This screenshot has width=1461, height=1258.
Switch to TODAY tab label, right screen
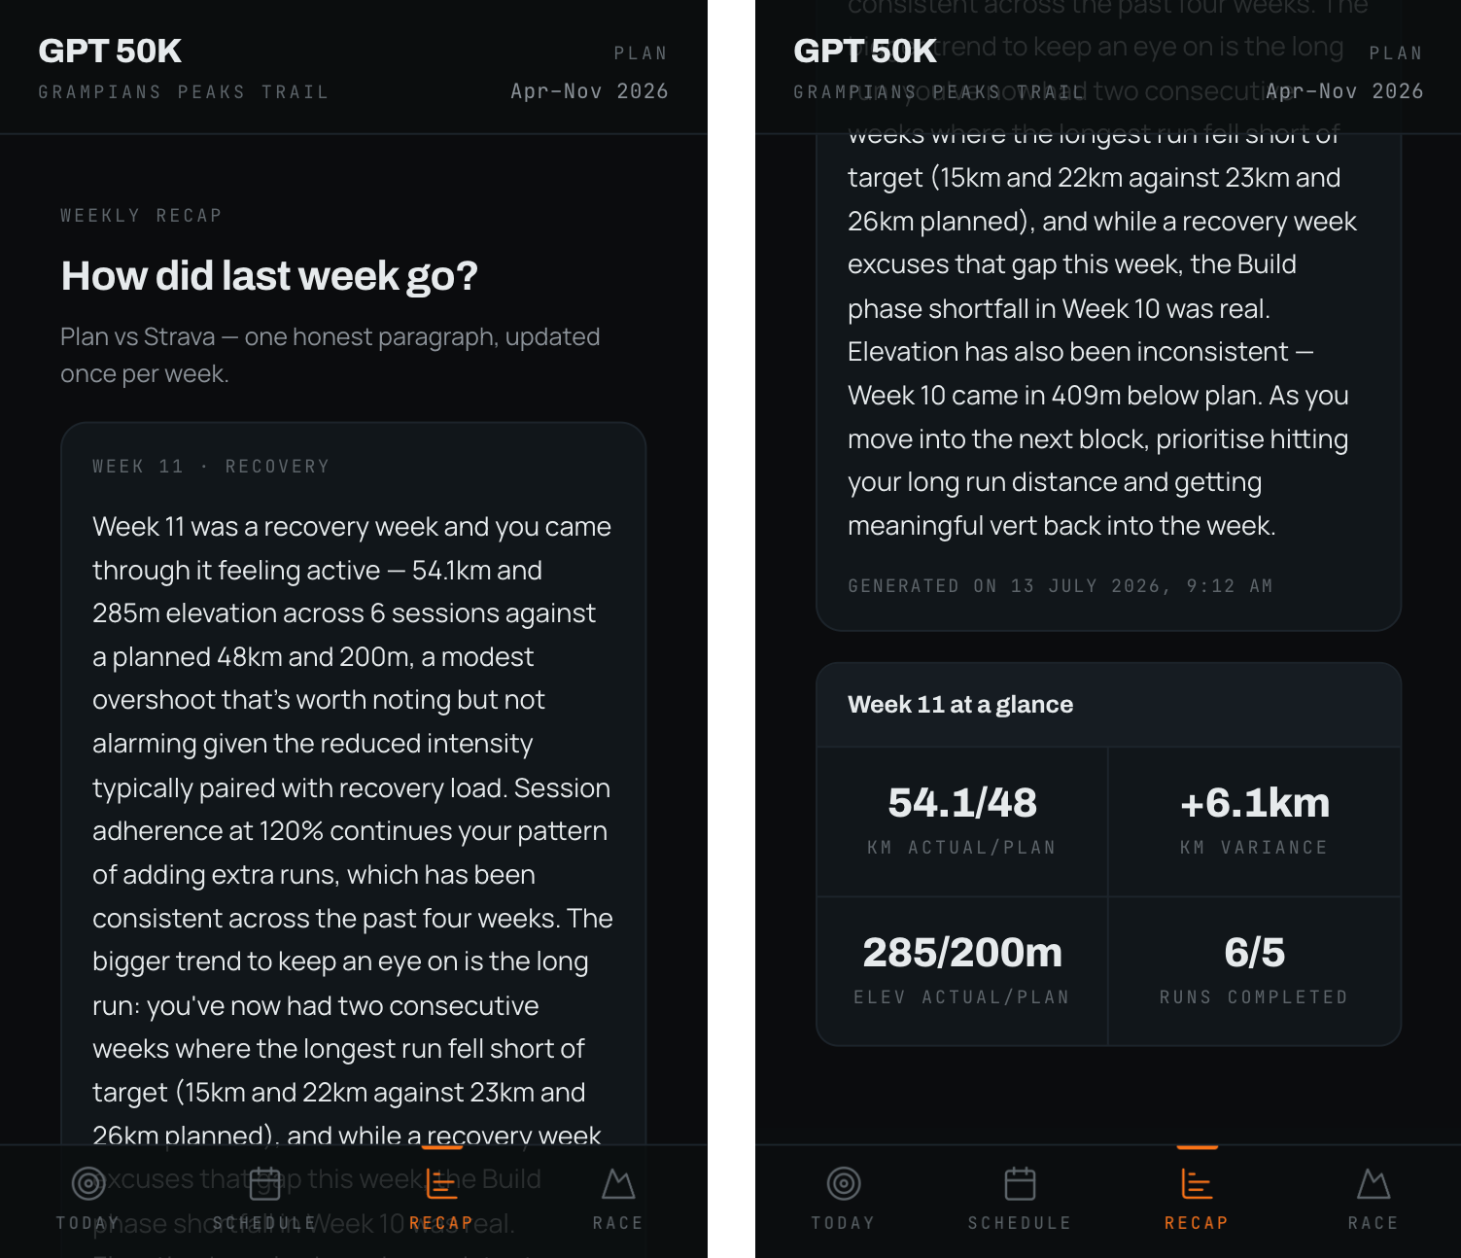844,1223
